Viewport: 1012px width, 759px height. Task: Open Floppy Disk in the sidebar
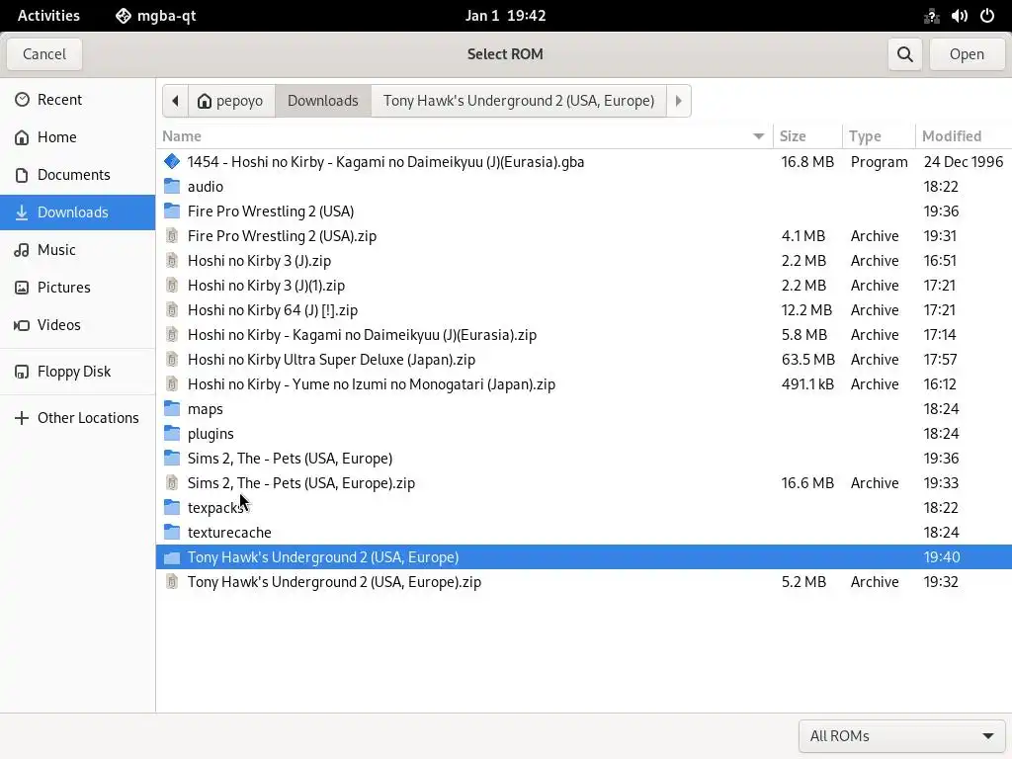[x=77, y=372]
